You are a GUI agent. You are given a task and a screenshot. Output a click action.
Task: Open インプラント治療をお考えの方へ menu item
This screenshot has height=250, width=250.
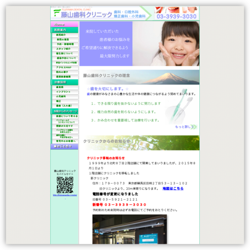65,131
